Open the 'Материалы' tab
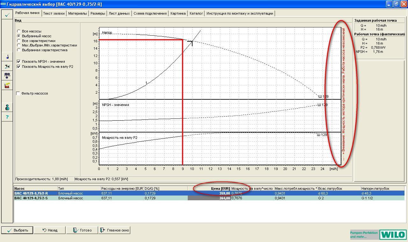 77,13
